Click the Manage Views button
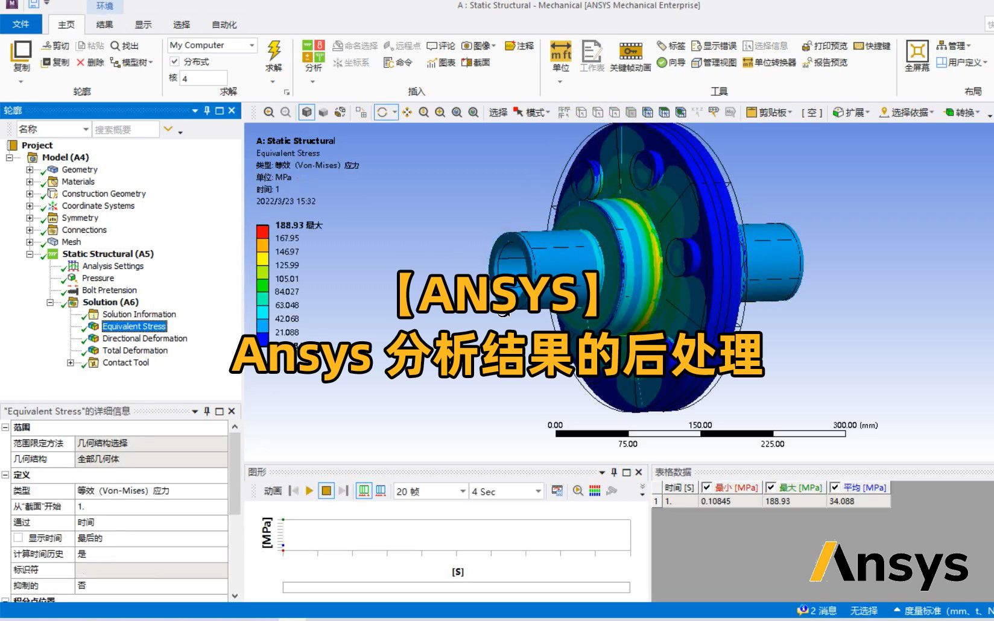 pyautogui.click(x=714, y=62)
